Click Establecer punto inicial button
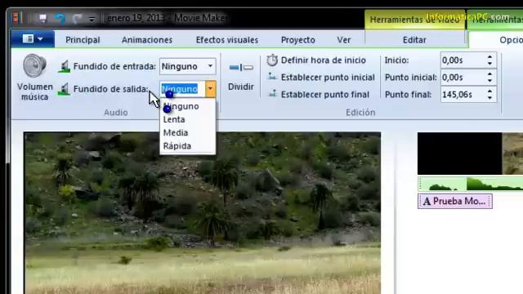This screenshot has width=523, height=294. click(321, 77)
